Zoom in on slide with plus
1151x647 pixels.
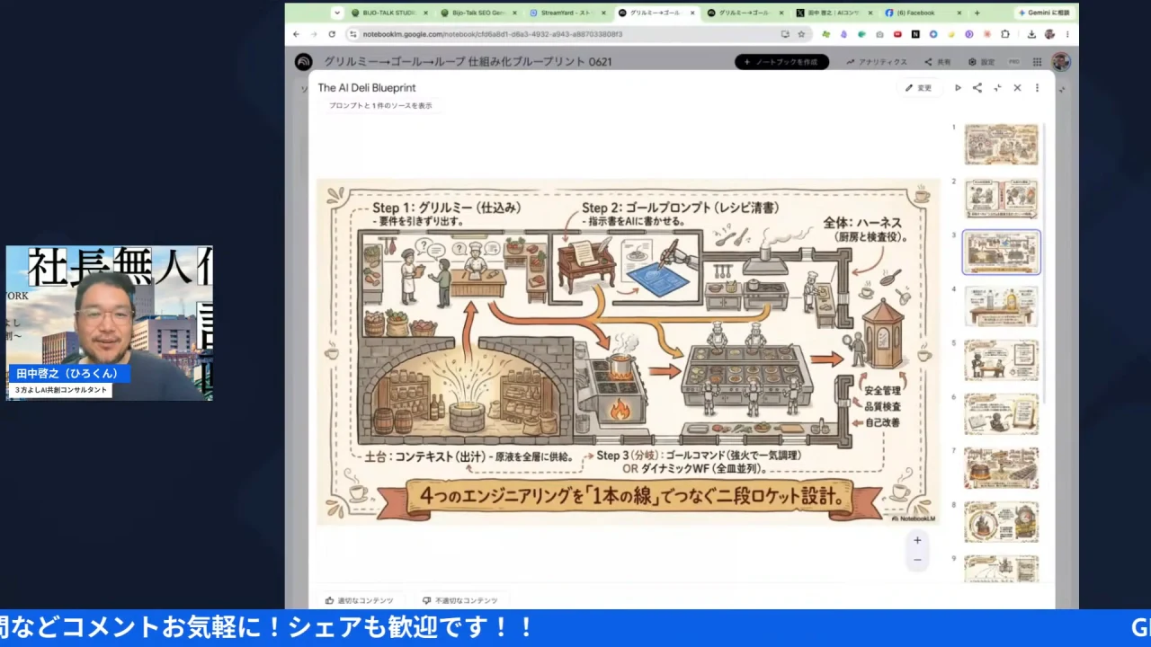(917, 540)
